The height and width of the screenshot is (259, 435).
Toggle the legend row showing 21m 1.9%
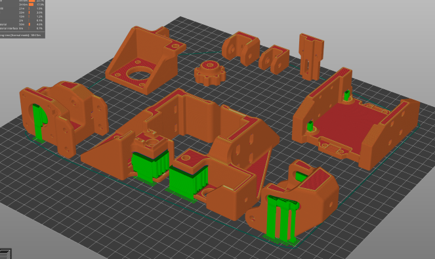[22, 9]
